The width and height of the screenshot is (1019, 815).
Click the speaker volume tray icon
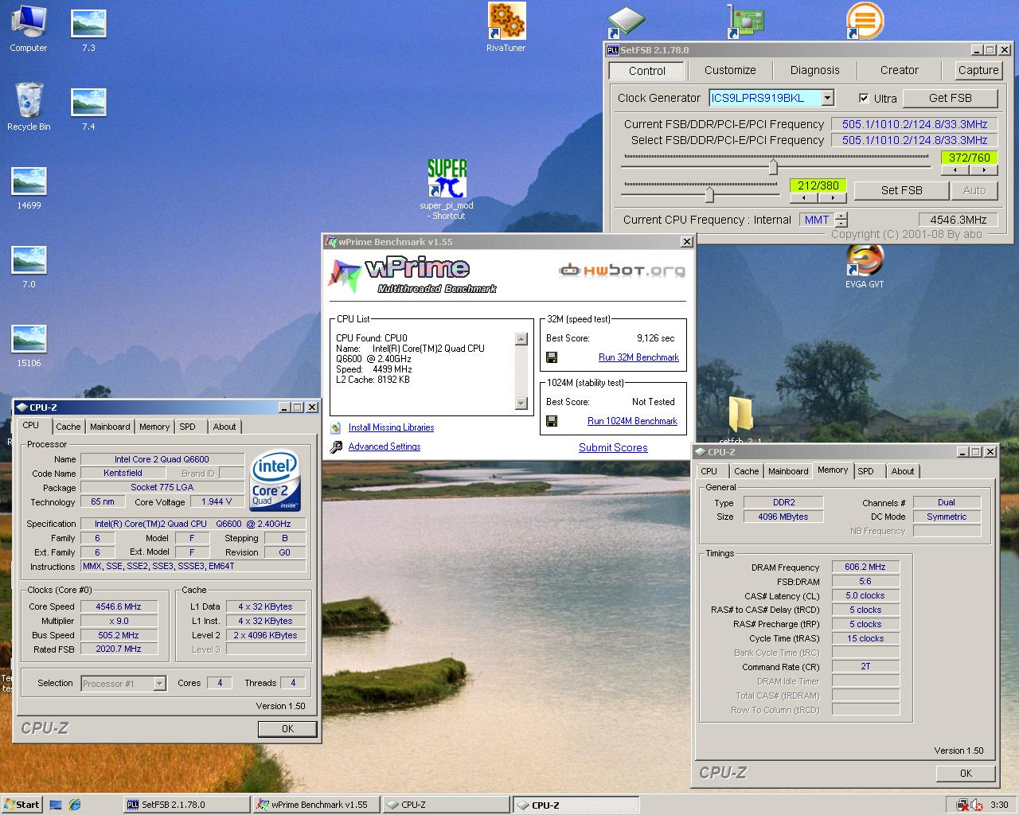coord(976,805)
